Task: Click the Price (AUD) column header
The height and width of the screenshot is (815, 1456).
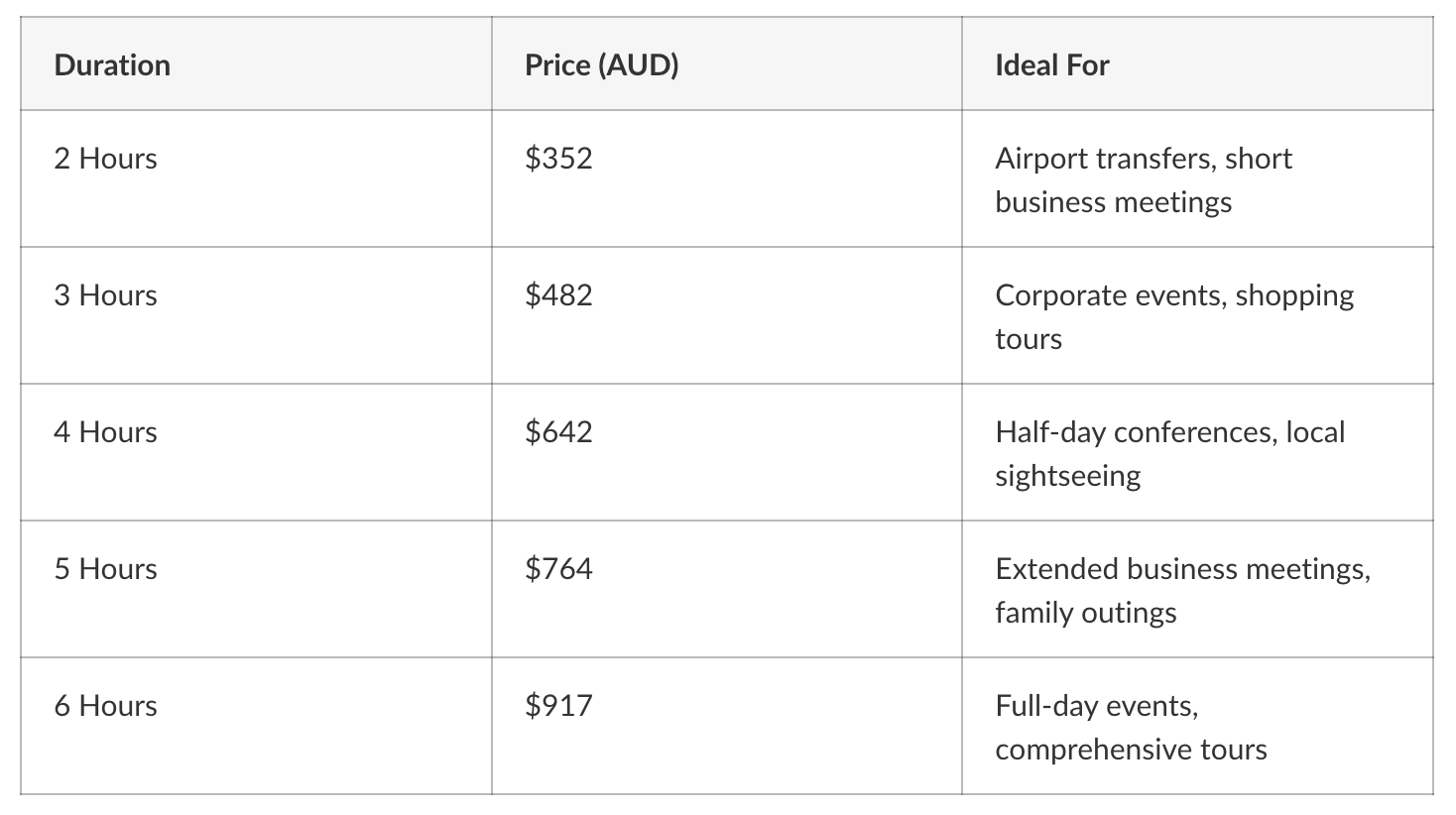Action: point(726,64)
